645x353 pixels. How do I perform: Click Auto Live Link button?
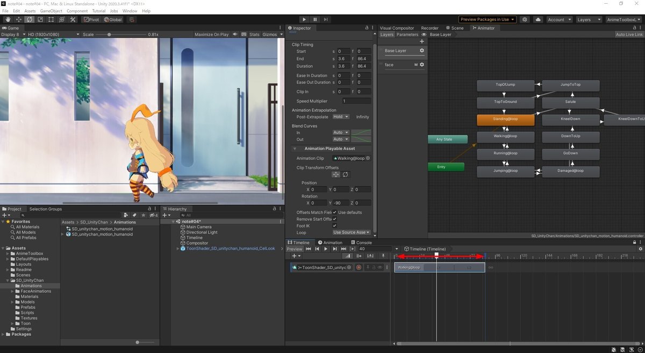click(x=629, y=34)
